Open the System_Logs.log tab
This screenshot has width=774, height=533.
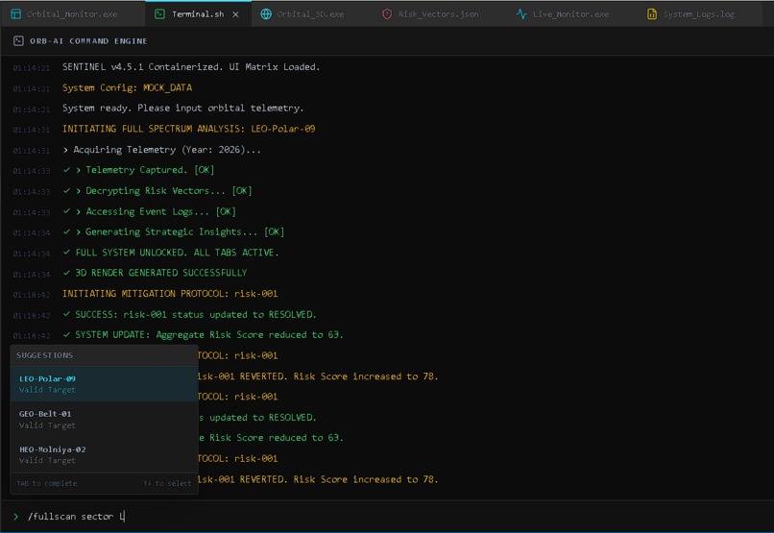point(691,14)
